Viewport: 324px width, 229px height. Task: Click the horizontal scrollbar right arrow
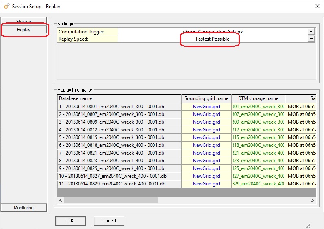pyautogui.click(x=312, y=200)
